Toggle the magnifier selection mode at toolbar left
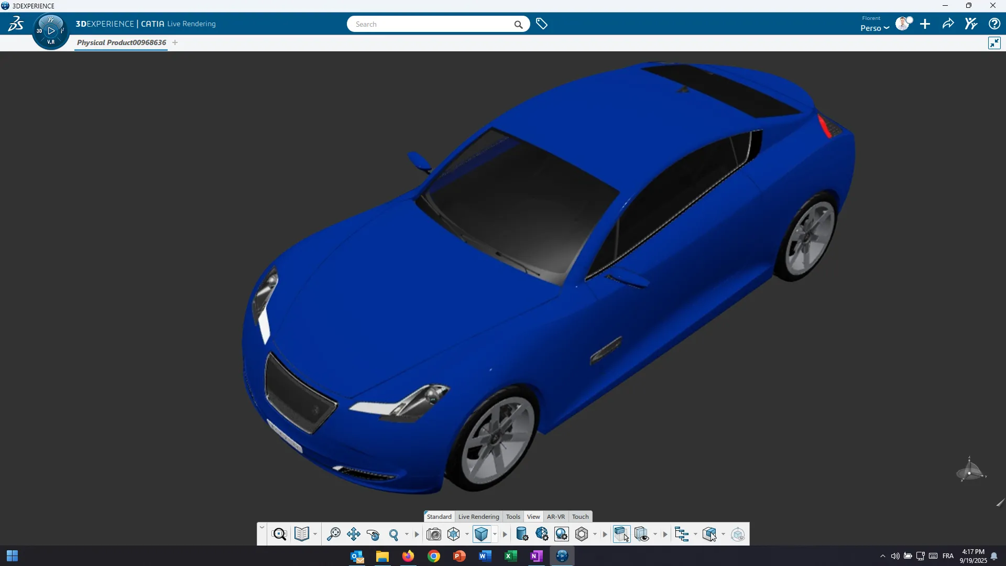The width and height of the screenshot is (1006, 566). coord(280,534)
